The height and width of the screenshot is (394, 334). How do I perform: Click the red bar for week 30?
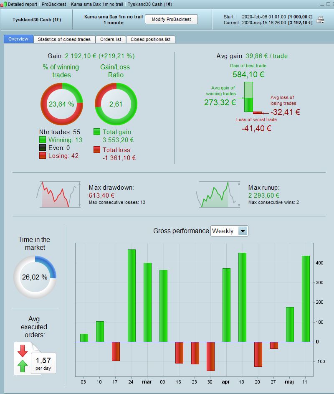point(210,356)
